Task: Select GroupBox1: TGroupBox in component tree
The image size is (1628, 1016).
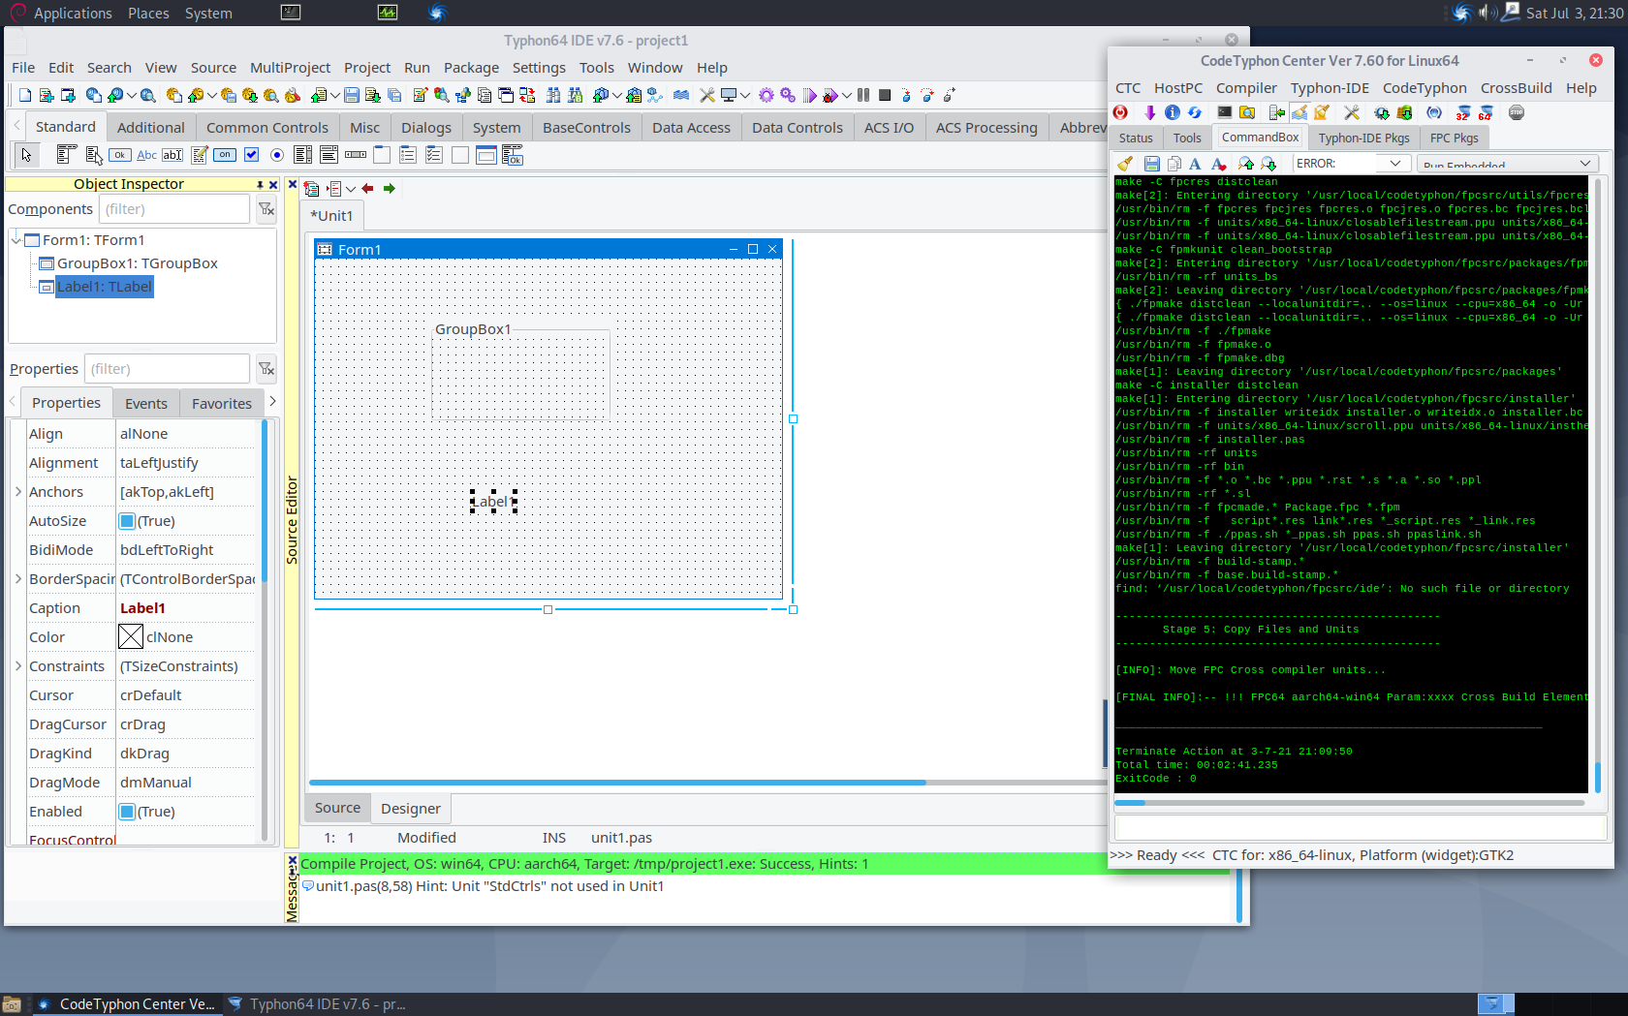Action: click(x=137, y=263)
